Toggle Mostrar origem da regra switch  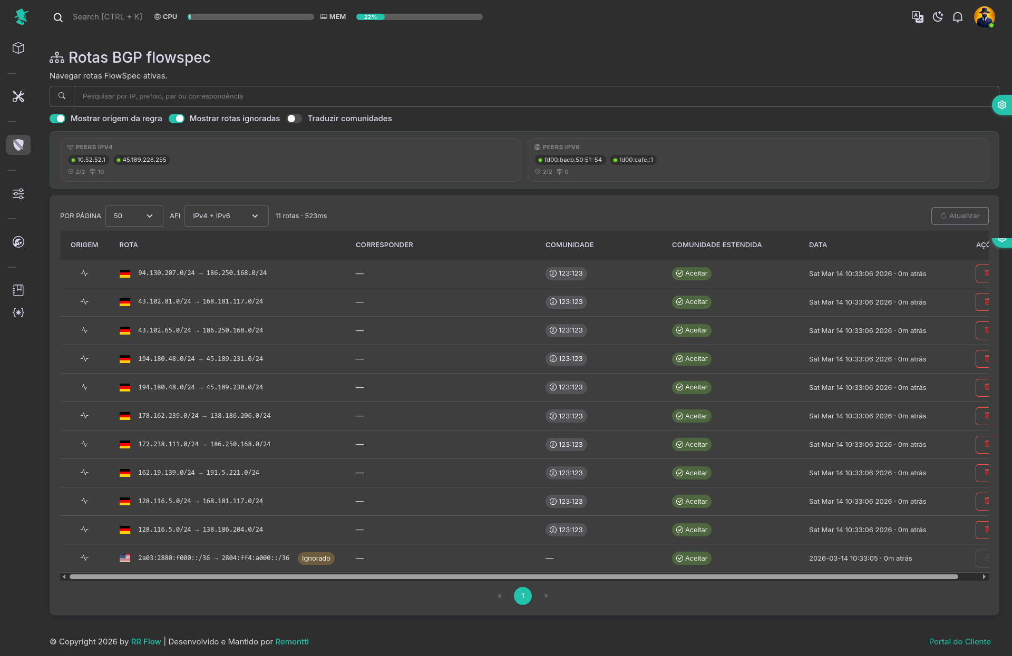pos(57,119)
